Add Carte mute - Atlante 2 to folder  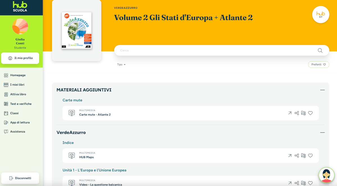point(304,113)
